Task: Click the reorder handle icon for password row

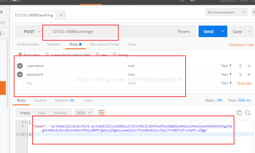Action: click(x=240, y=74)
